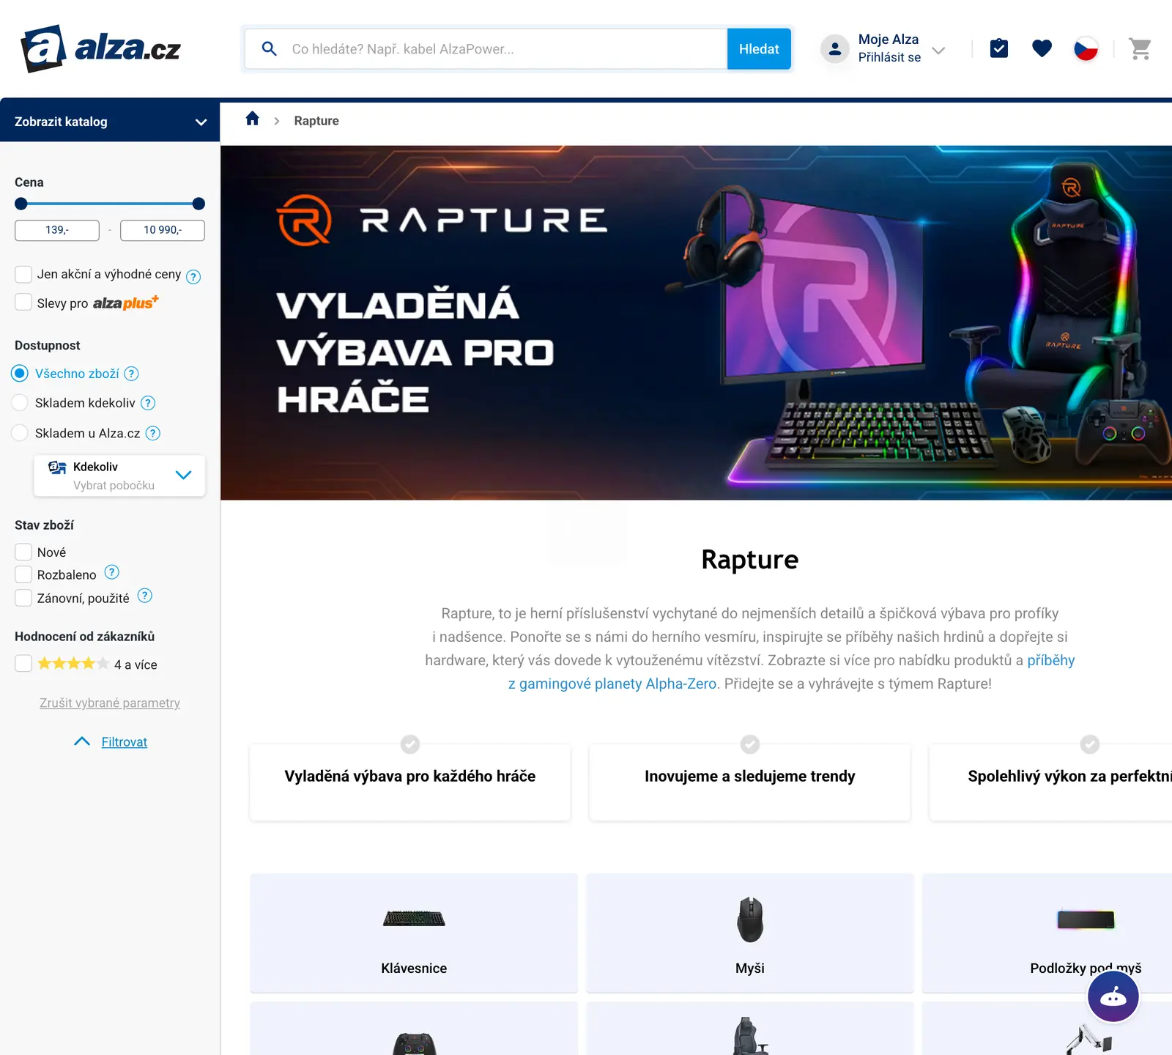Select 'Inovujeme a sledujeme trendy' card

(x=750, y=782)
